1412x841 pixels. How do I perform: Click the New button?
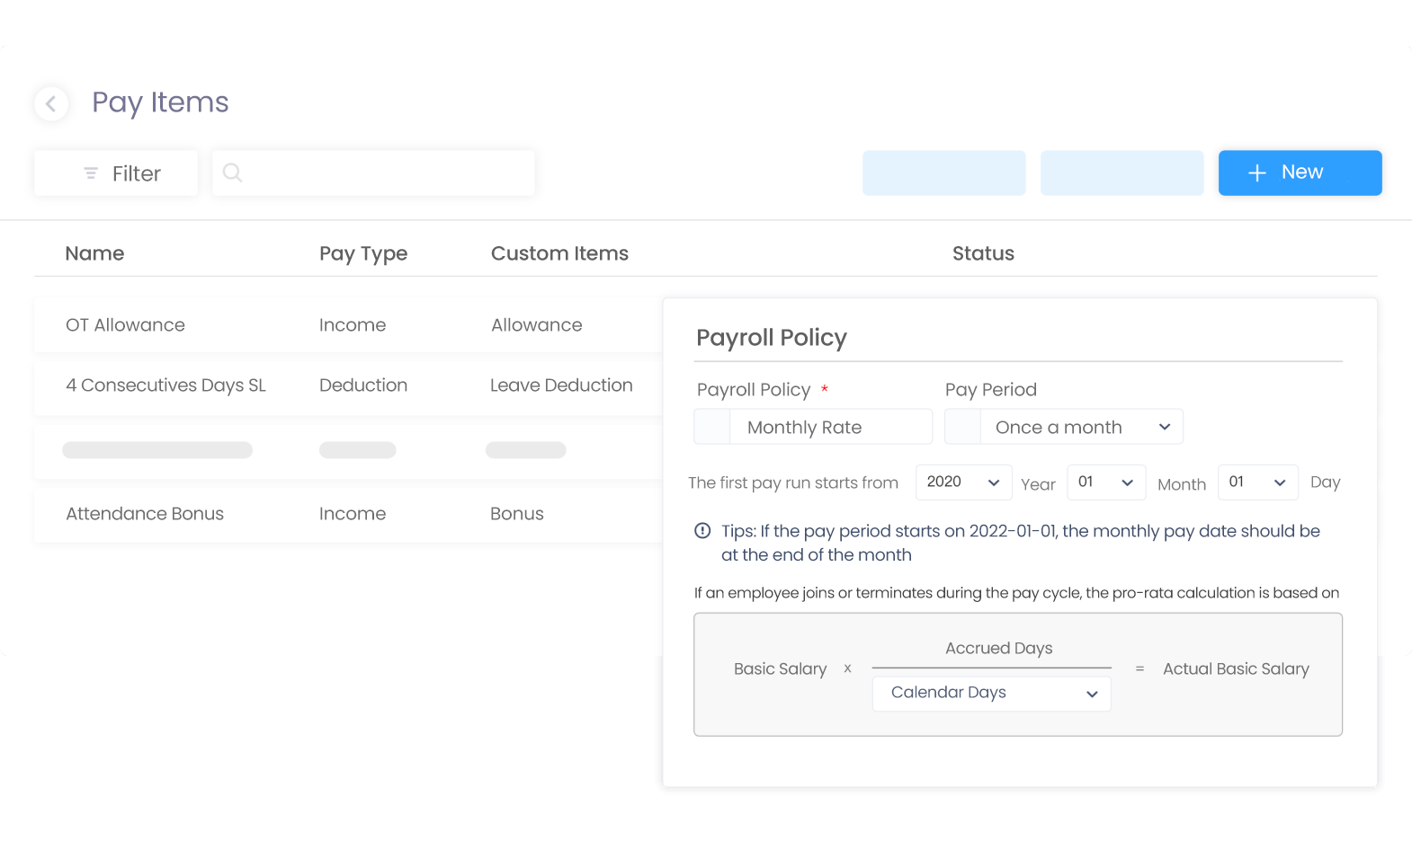pos(1300,173)
